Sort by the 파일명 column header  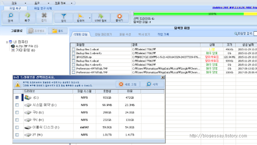(x=104, y=45)
